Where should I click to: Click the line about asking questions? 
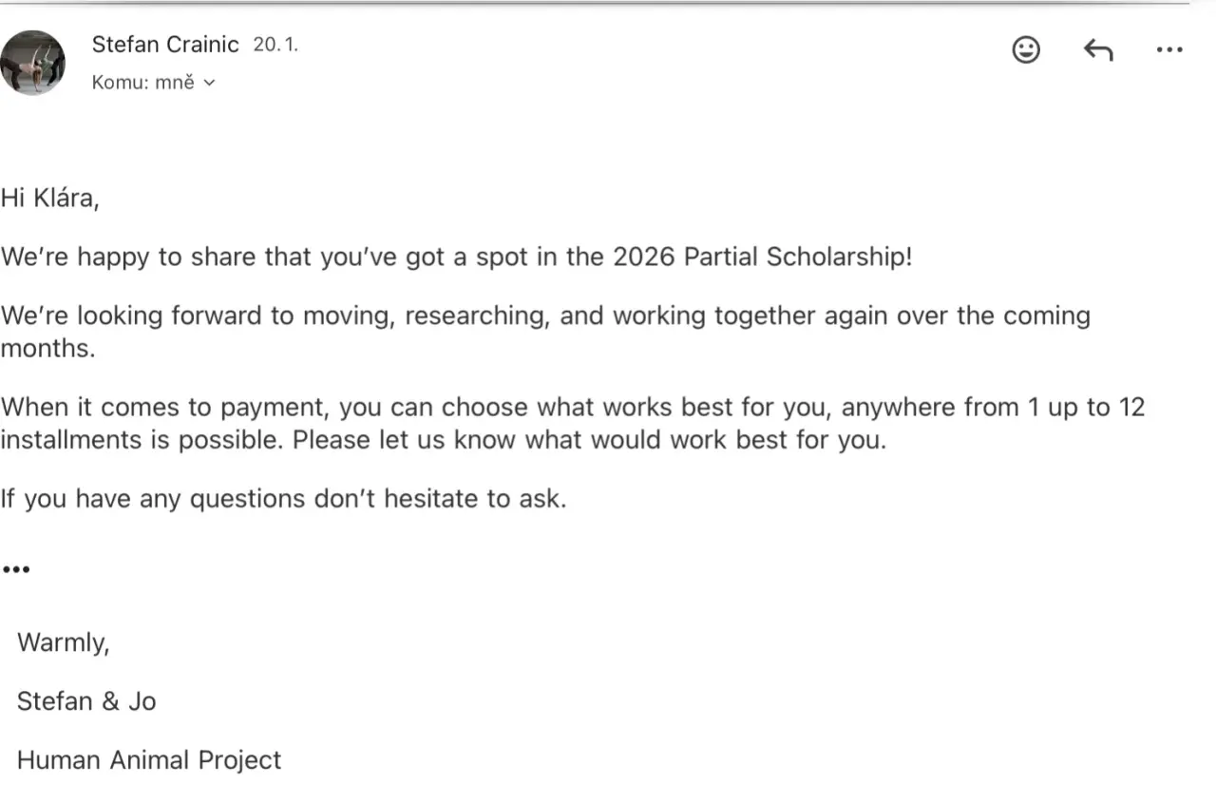tap(283, 498)
